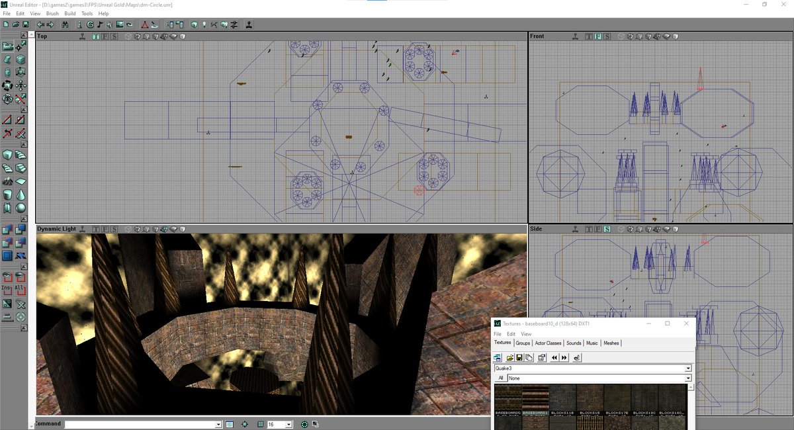
Task: Click the New Map icon in main toolbar
Action: tap(5, 24)
